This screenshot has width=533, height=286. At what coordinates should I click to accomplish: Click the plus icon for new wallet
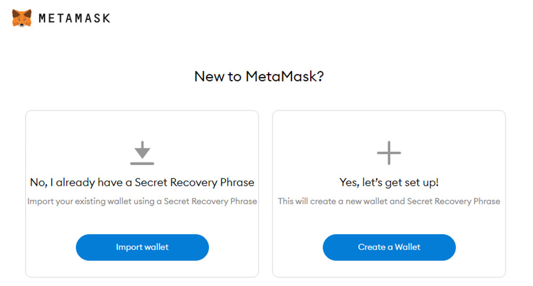(389, 153)
